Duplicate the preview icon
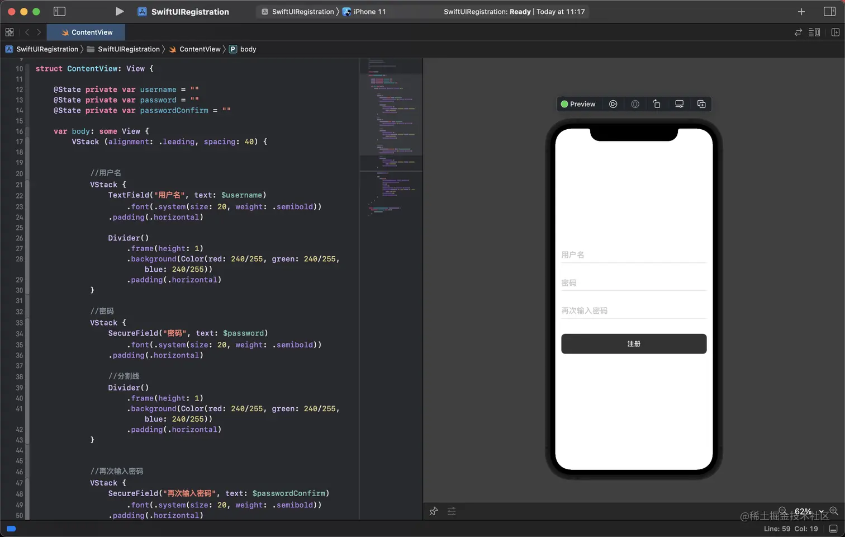The width and height of the screenshot is (845, 537). pyautogui.click(x=701, y=104)
